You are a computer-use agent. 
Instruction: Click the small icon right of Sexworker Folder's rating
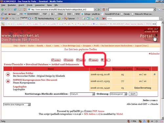154,74
